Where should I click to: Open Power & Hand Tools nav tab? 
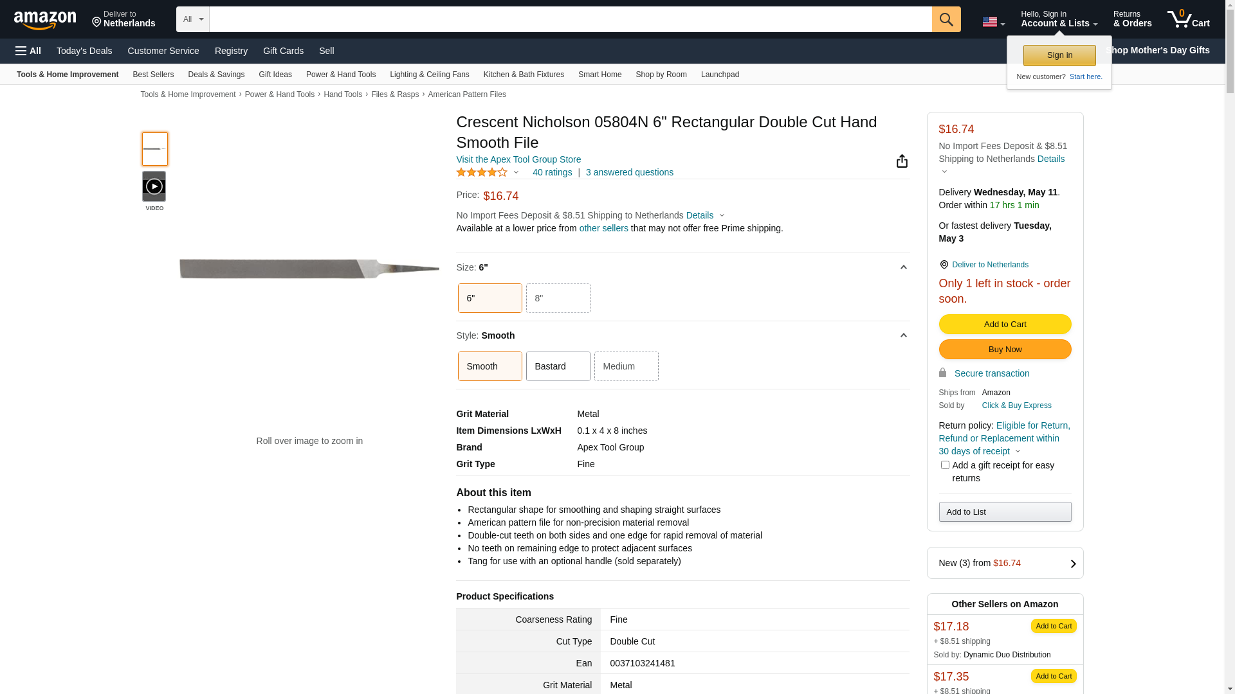pyautogui.click(x=340, y=75)
